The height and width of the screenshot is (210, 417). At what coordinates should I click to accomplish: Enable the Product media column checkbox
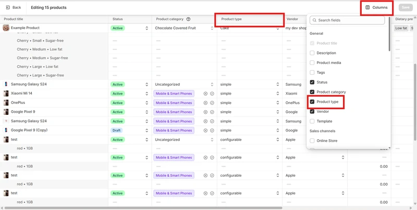[x=312, y=62]
